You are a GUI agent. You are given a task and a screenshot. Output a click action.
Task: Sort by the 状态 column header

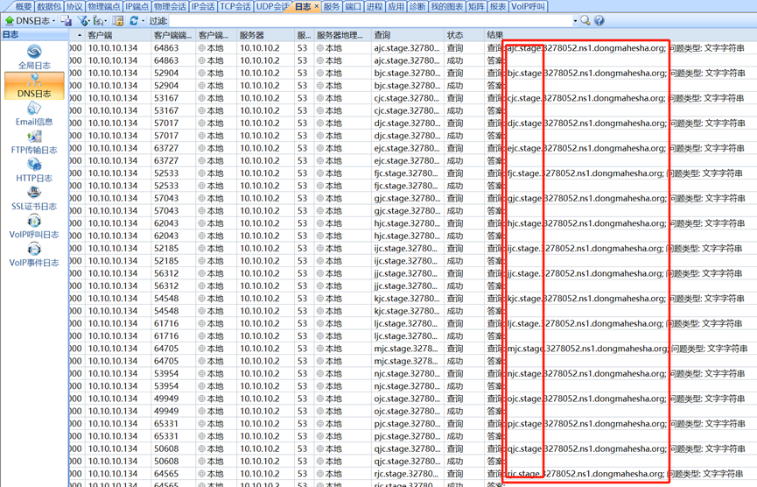click(455, 35)
